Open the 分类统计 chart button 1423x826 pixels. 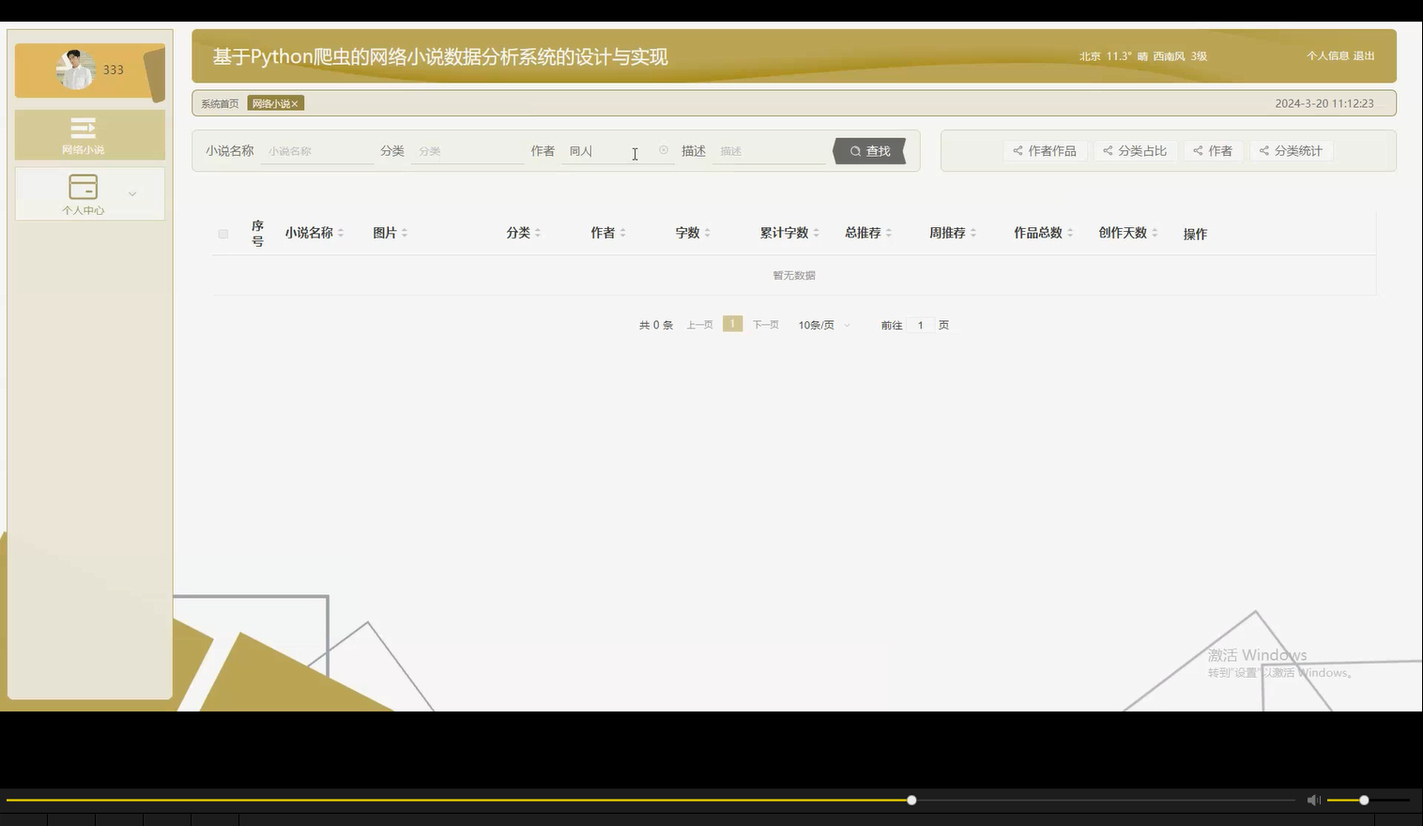click(1291, 151)
